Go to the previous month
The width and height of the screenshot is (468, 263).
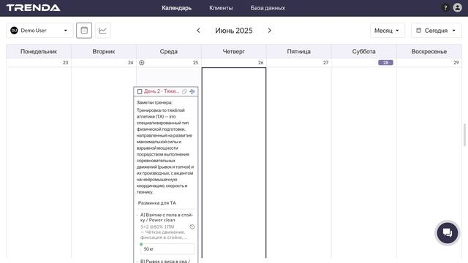click(x=198, y=31)
